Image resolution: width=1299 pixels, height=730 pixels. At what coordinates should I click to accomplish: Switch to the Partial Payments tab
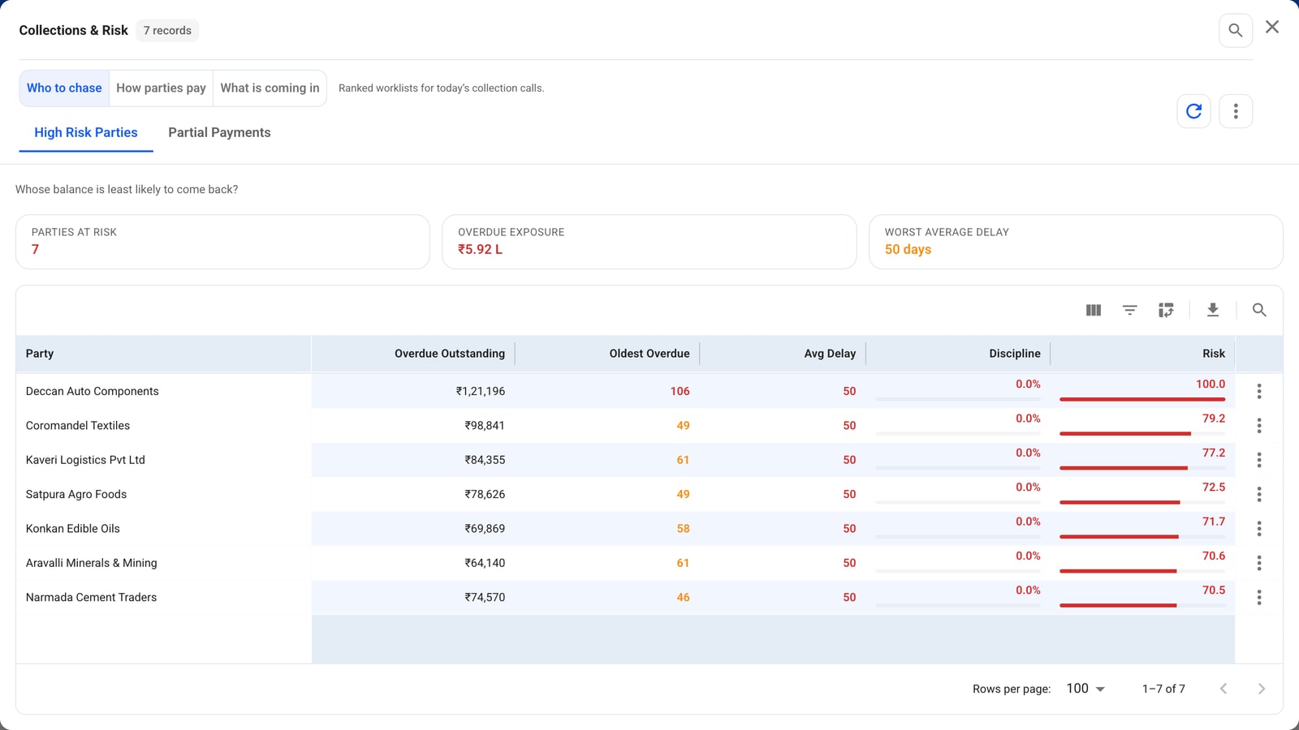coord(219,132)
